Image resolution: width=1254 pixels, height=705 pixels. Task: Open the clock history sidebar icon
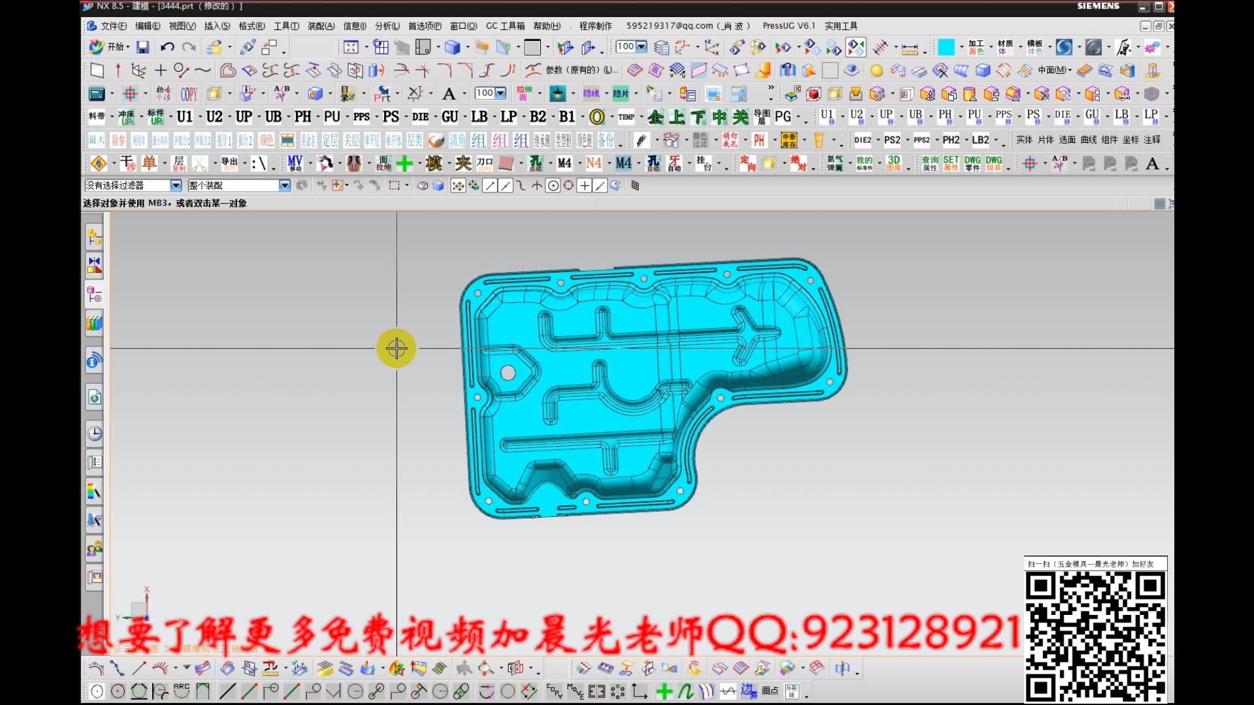click(95, 433)
